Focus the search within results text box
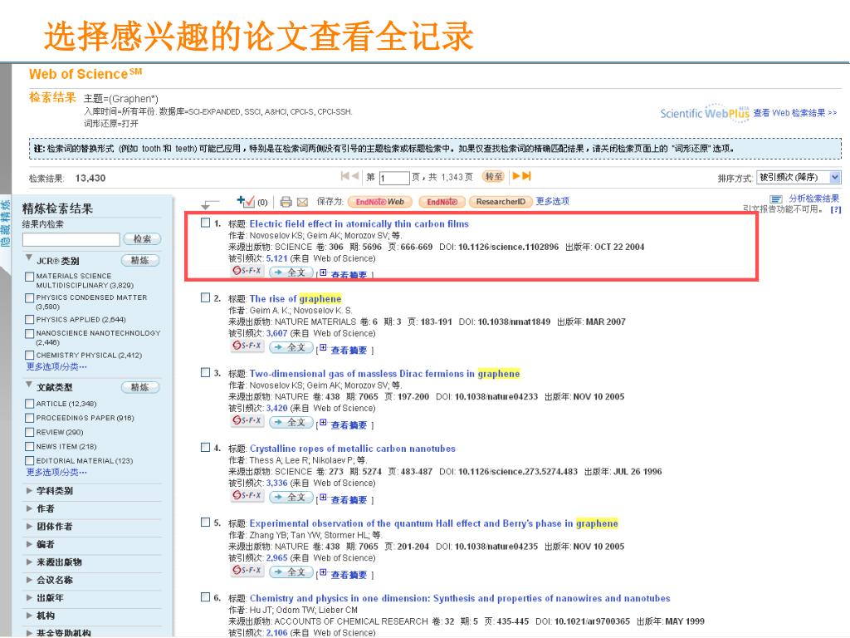Viewport: 850px width, 638px height. point(71,239)
